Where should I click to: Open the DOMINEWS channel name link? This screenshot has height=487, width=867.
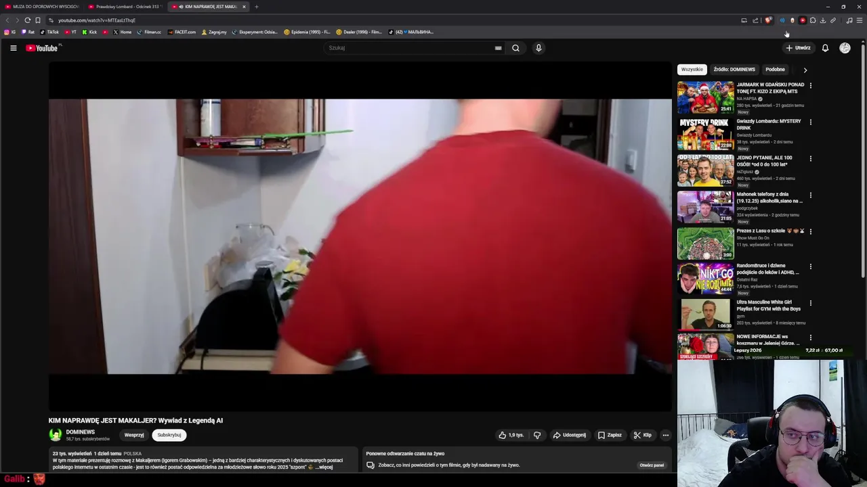click(80, 432)
